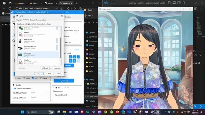The width and height of the screenshot is (205, 115).
Task: Open the New menu in File Explorer
Action: (89, 16)
